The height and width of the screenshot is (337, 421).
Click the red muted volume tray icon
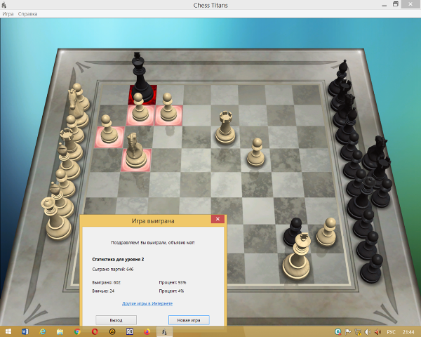click(378, 331)
